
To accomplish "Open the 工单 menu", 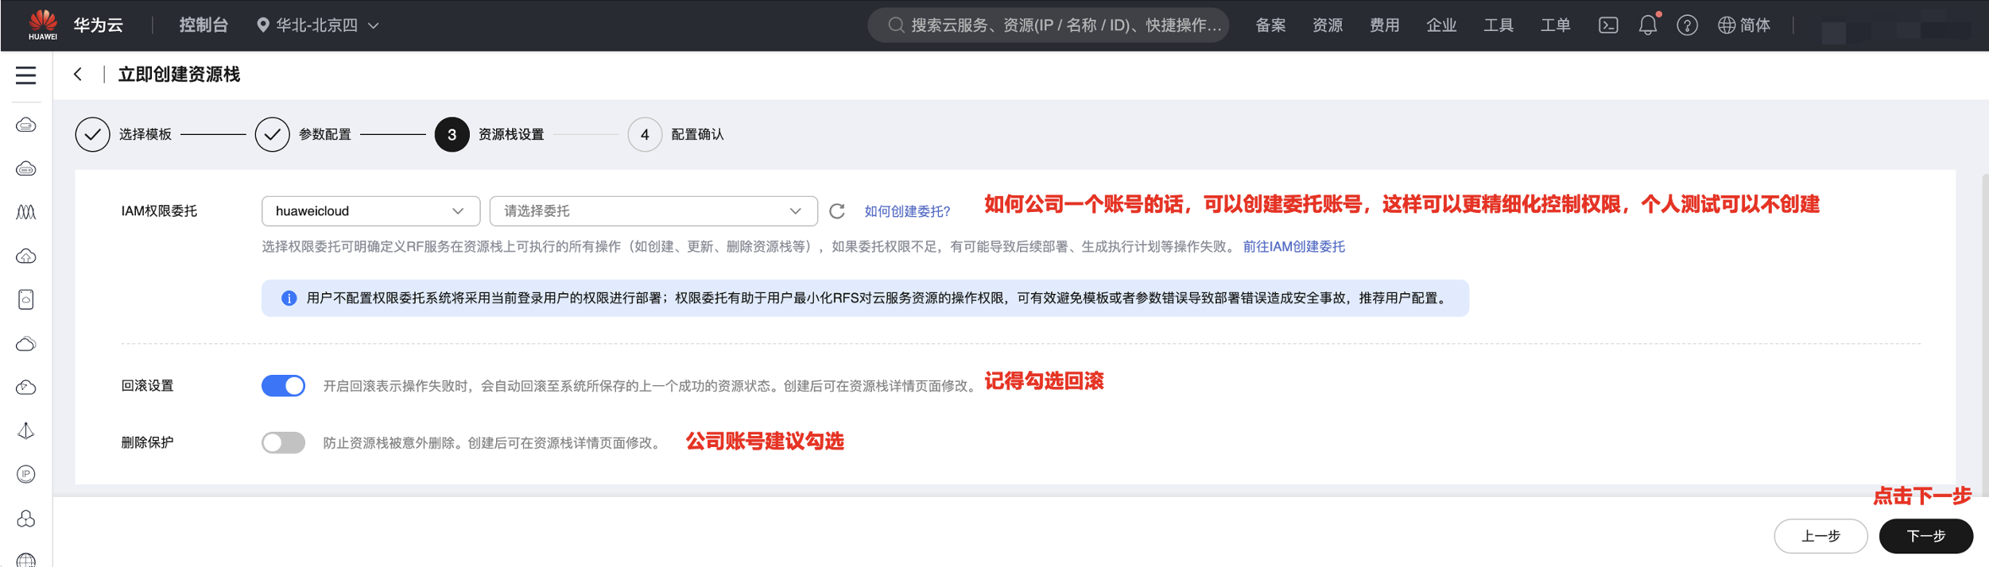I will (x=1556, y=25).
